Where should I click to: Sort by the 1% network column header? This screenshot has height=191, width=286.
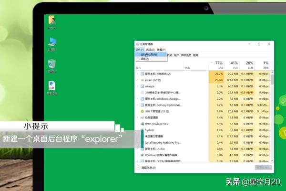click(x=262, y=65)
